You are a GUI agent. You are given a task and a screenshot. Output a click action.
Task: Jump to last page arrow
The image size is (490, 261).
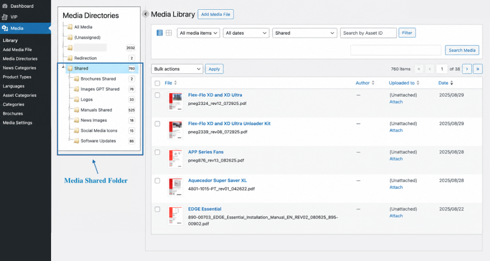pyautogui.click(x=478, y=69)
